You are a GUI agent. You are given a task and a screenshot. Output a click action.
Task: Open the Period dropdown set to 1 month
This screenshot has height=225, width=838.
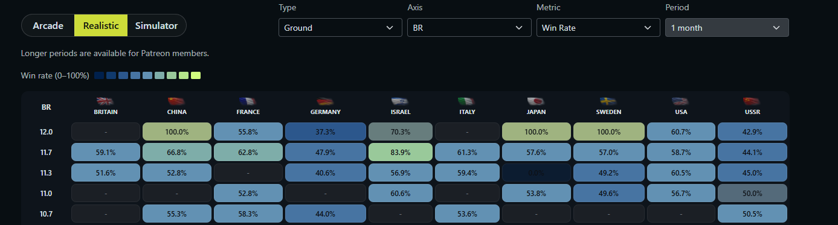click(x=727, y=28)
